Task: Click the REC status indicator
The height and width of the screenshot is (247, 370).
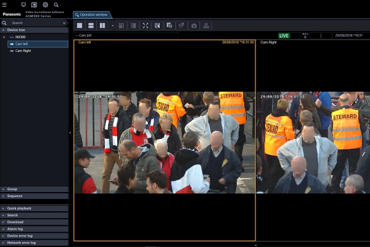Action: tap(305, 35)
